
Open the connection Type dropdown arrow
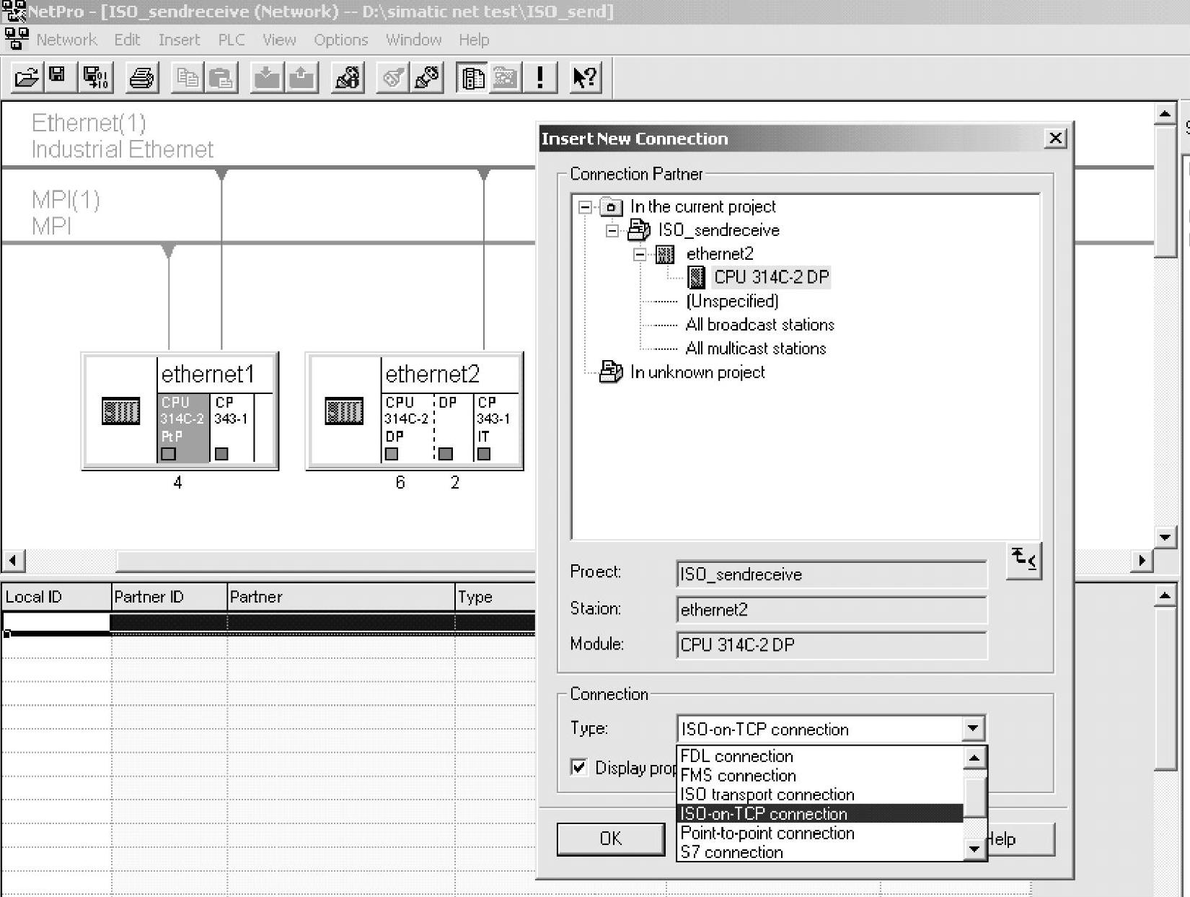(973, 728)
